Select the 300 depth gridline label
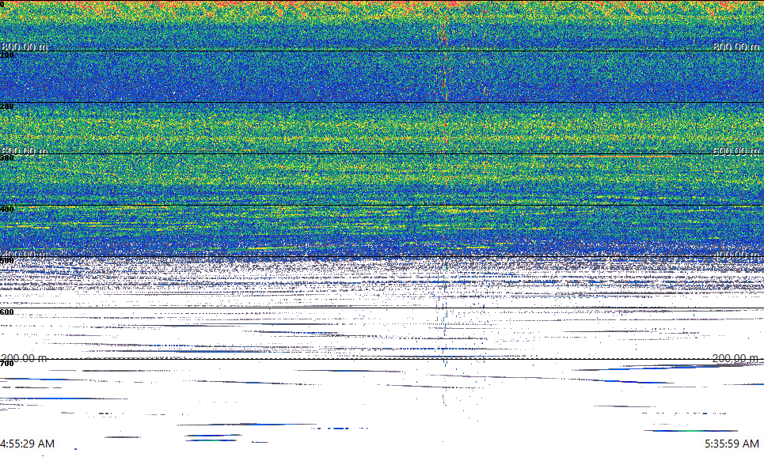The width and height of the screenshot is (764, 457). (x=7, y=158)
